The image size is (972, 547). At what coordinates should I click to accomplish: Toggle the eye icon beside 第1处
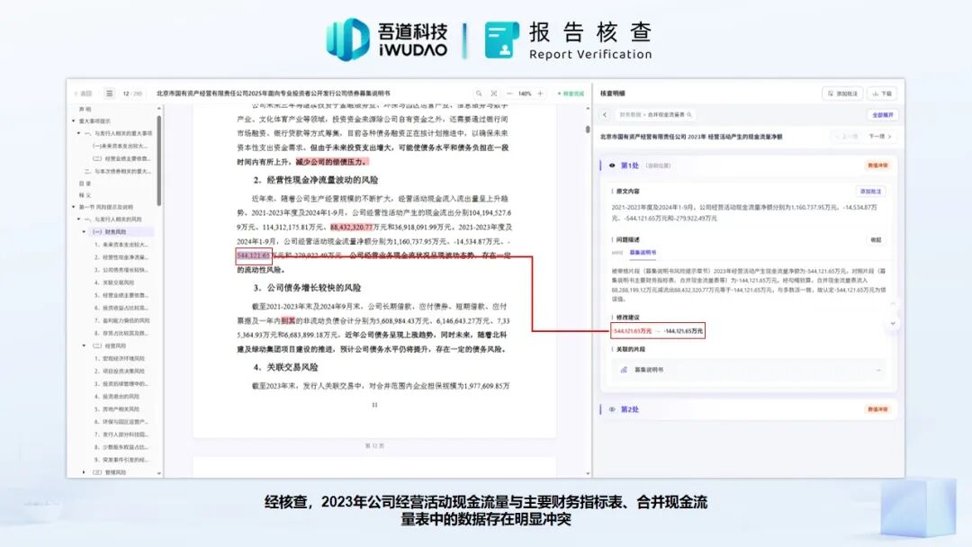pos(612,166)
